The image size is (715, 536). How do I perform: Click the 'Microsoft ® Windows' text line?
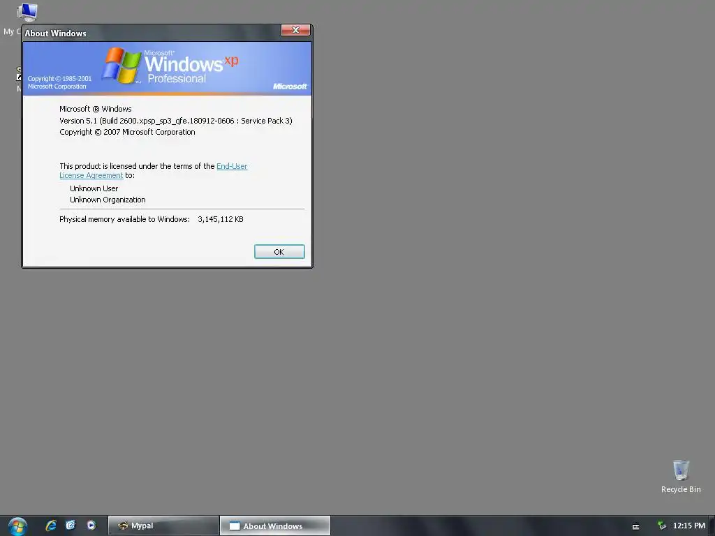[95, 109]
